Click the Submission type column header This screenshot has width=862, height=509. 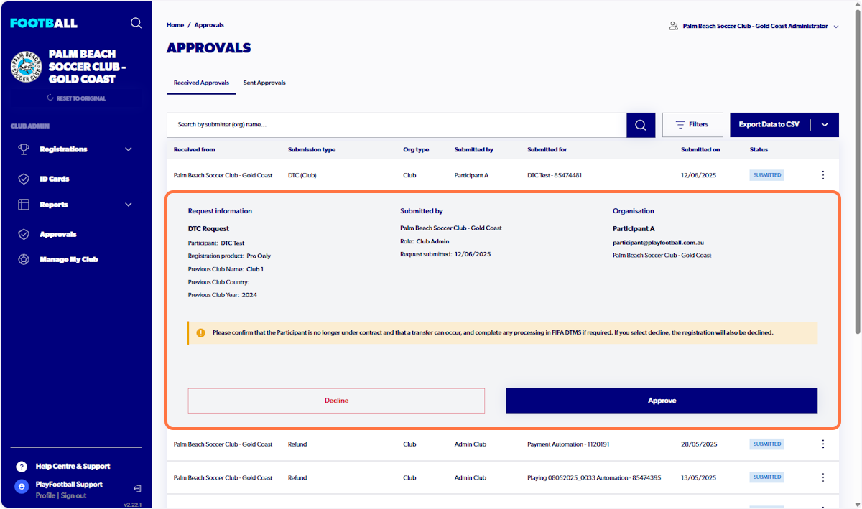click(x=312, y=150)
